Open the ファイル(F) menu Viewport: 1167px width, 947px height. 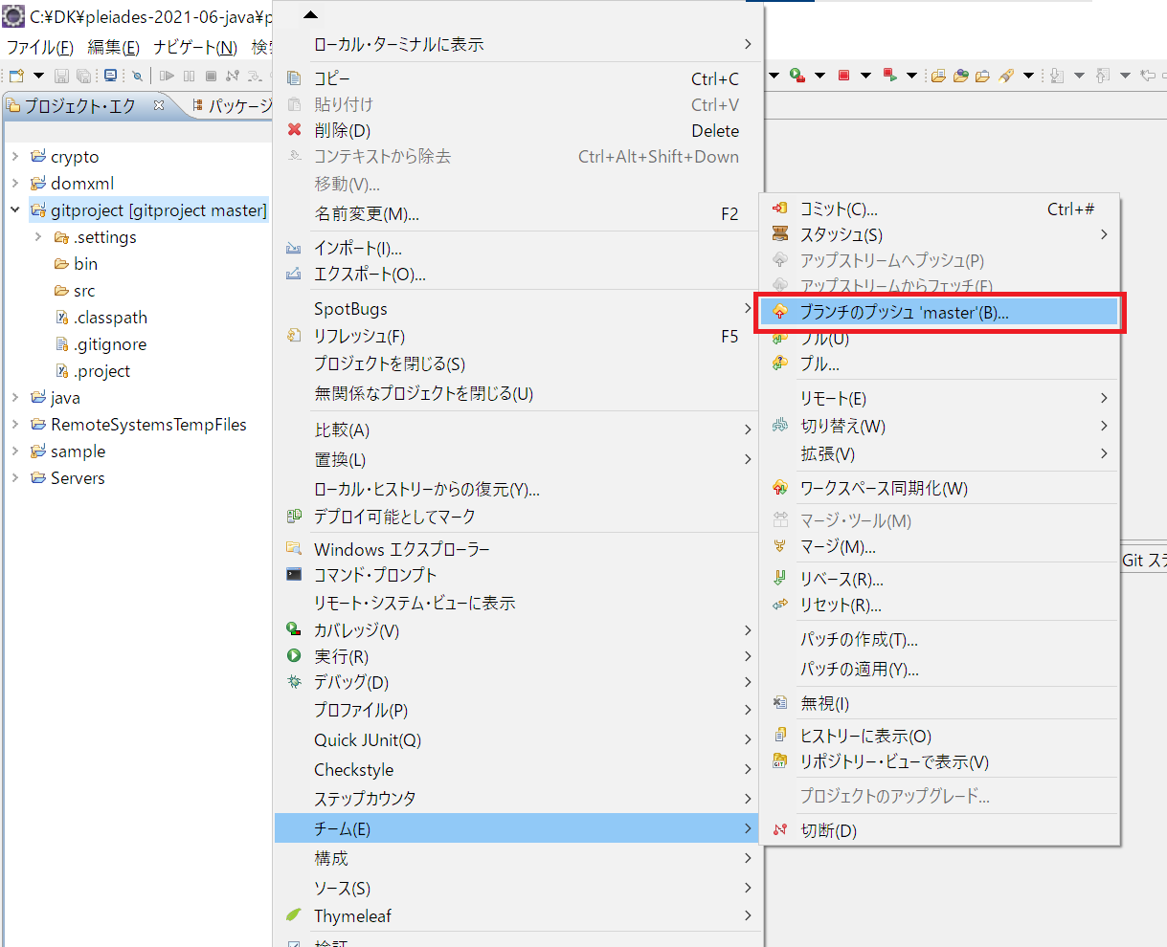[x=39, y=48]
